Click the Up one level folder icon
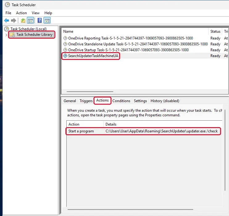This screenshot has width=229, height=216. coord(23,20)
